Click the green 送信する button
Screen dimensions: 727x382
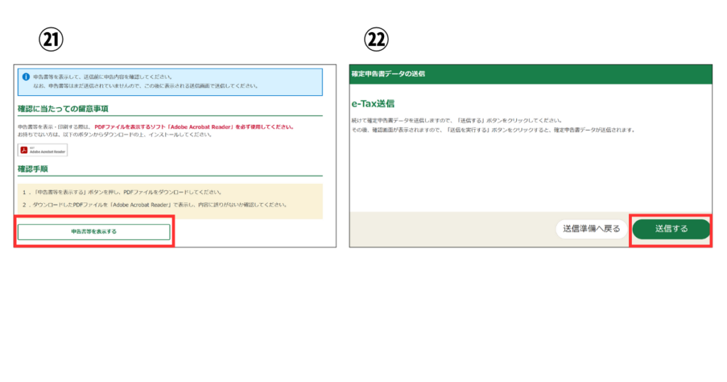(671, 229)
